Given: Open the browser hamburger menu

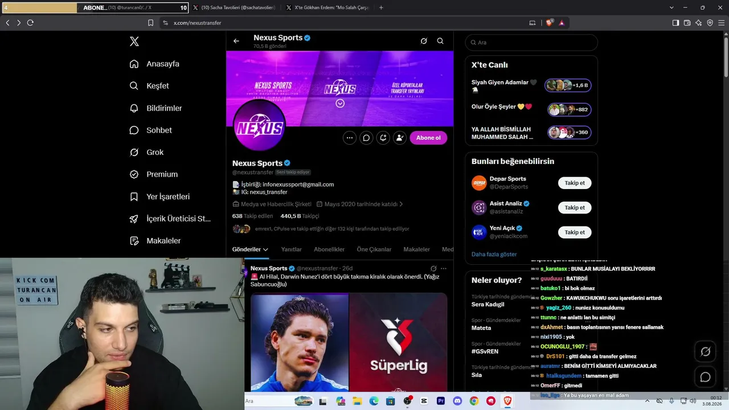Looking at the screenshot, I should click(721, 23).
